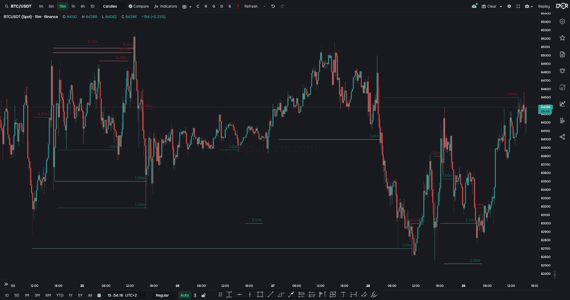Open the Candles chart type dropdown

pyautogui.click(x=112, y=6)
